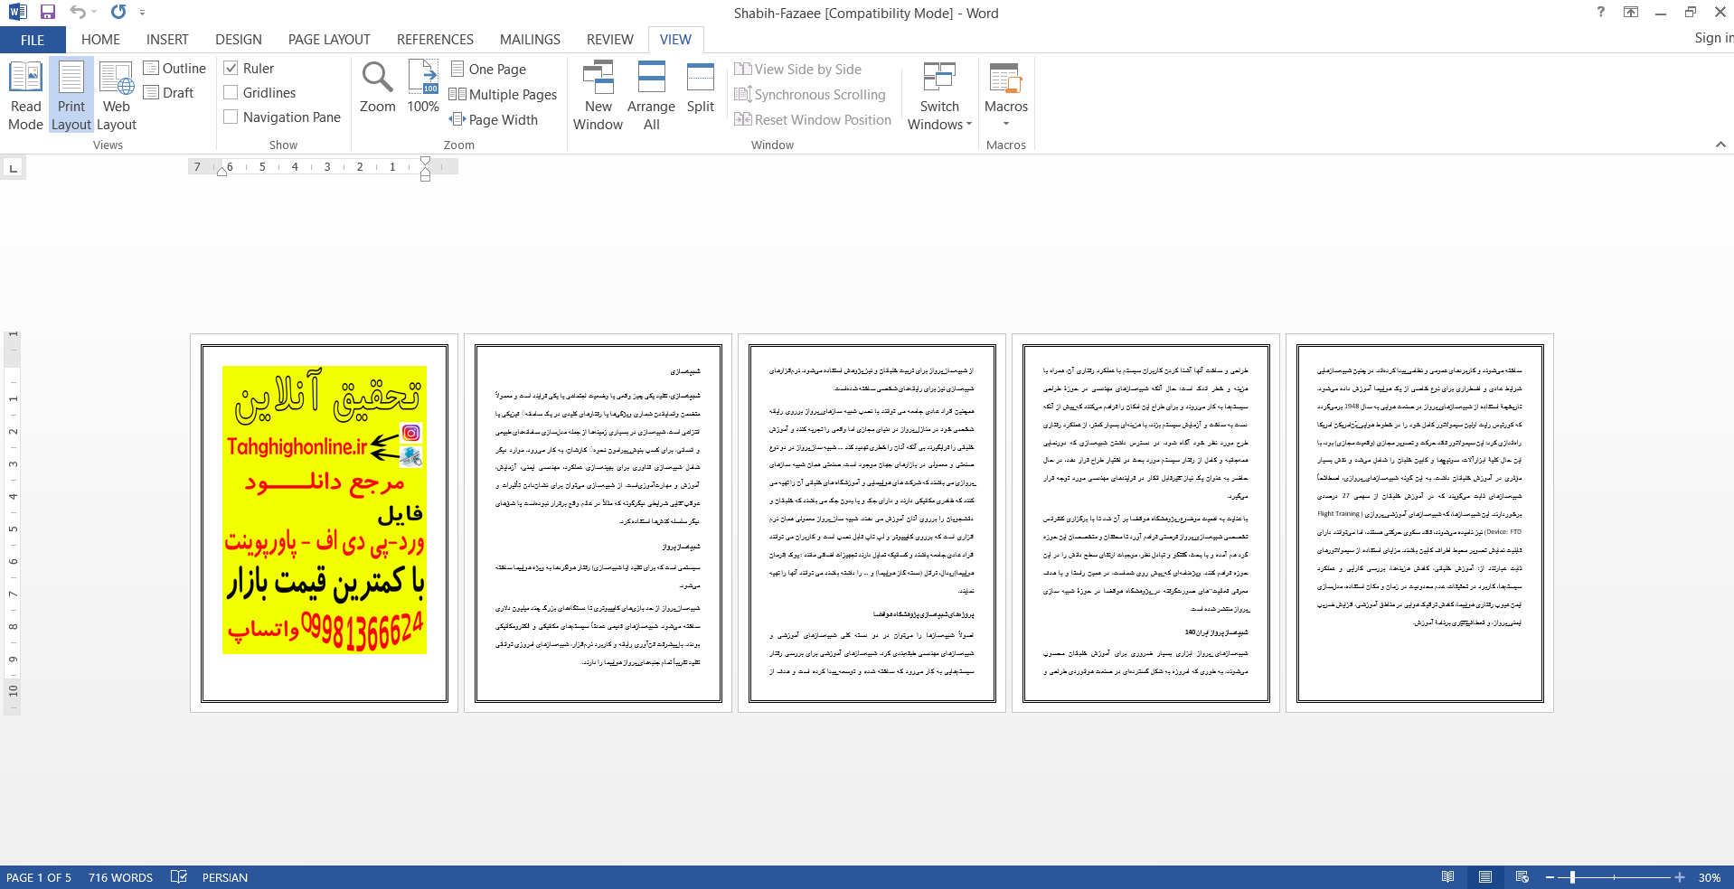Click Arrange All windows
1734x889 pixels.
[651, 96]
